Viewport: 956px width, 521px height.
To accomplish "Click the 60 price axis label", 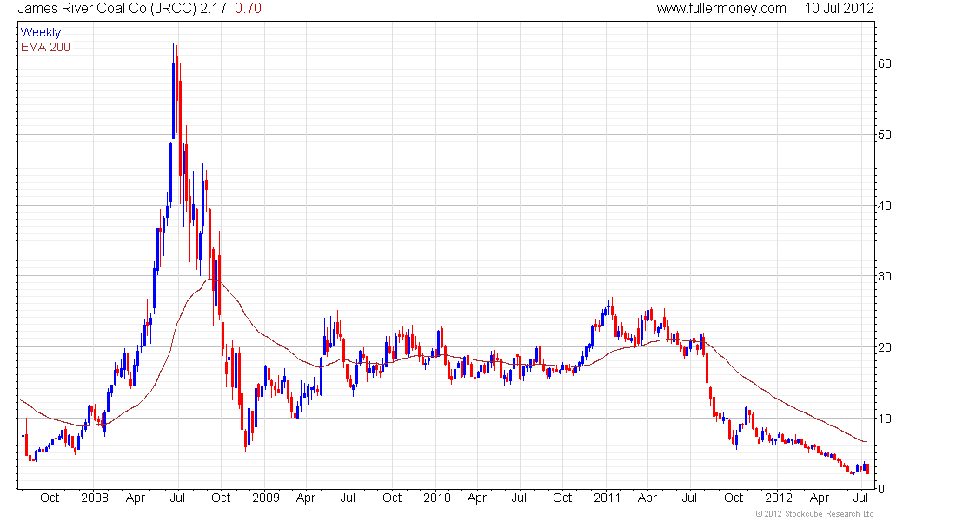I will tap(884, 63).
